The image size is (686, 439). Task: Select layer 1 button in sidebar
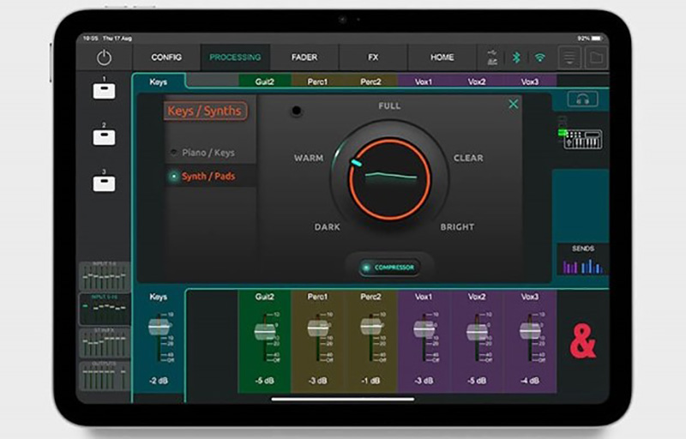(104, 91)
